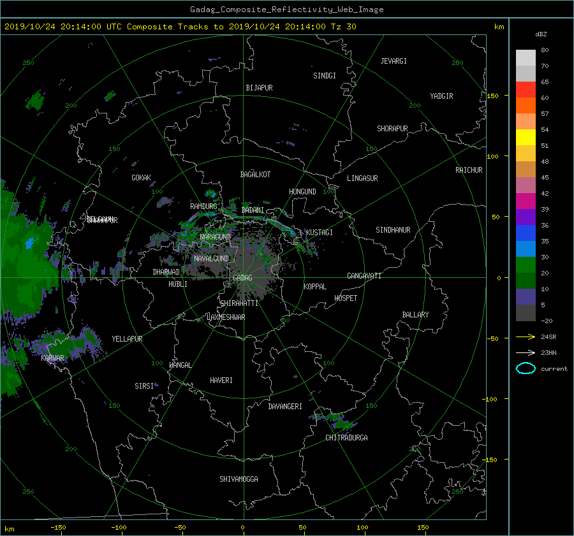Click the slate purple 5-10 dBZ swatch
The width and height of the screenshot is (574, 536).
[526, 297]
